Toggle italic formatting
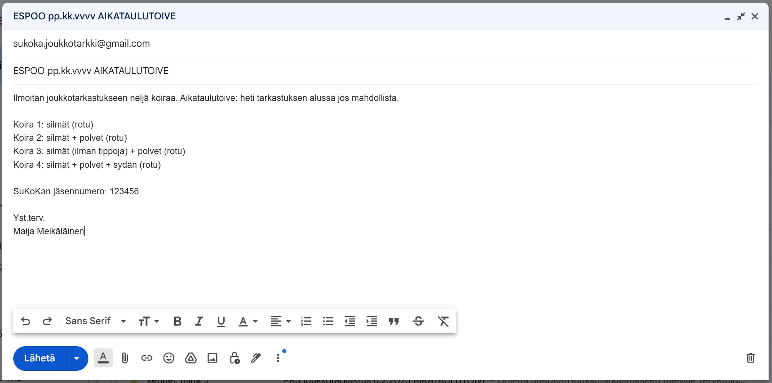Screen dimensions: 772x383 pyautogui.click(x=199, y=321)
